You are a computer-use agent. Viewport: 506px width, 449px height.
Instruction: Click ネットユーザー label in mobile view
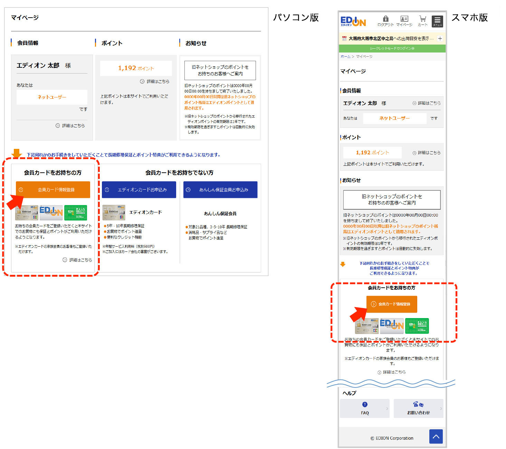[x=394, y=118]
